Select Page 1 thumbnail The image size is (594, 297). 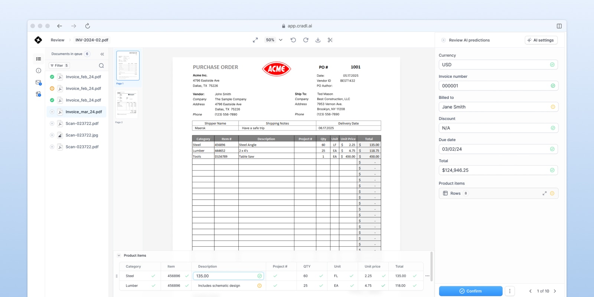tap(128, 66)
